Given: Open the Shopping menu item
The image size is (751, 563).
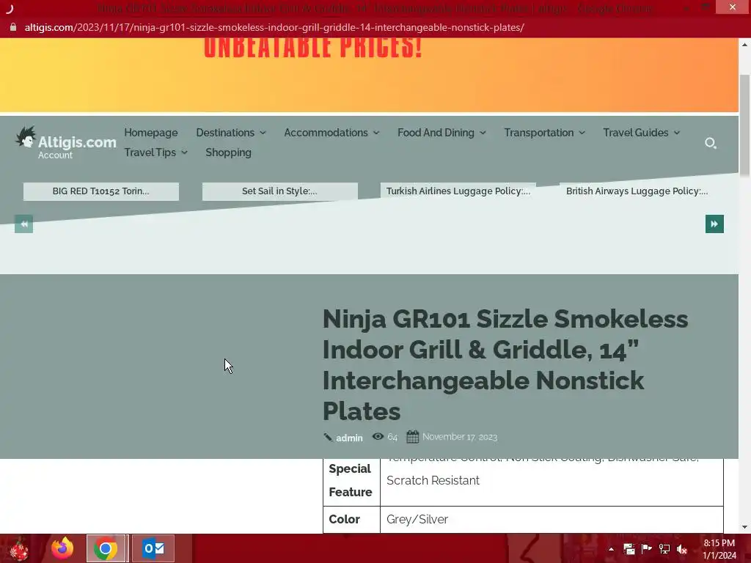Looking at the screenshot, I should coord(229,152).
